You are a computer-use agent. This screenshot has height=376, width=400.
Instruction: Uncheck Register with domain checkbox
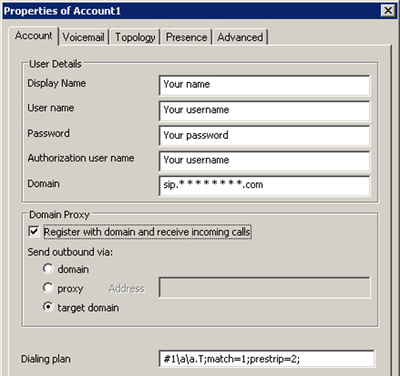pyautogui.click(x=34, y=232)
